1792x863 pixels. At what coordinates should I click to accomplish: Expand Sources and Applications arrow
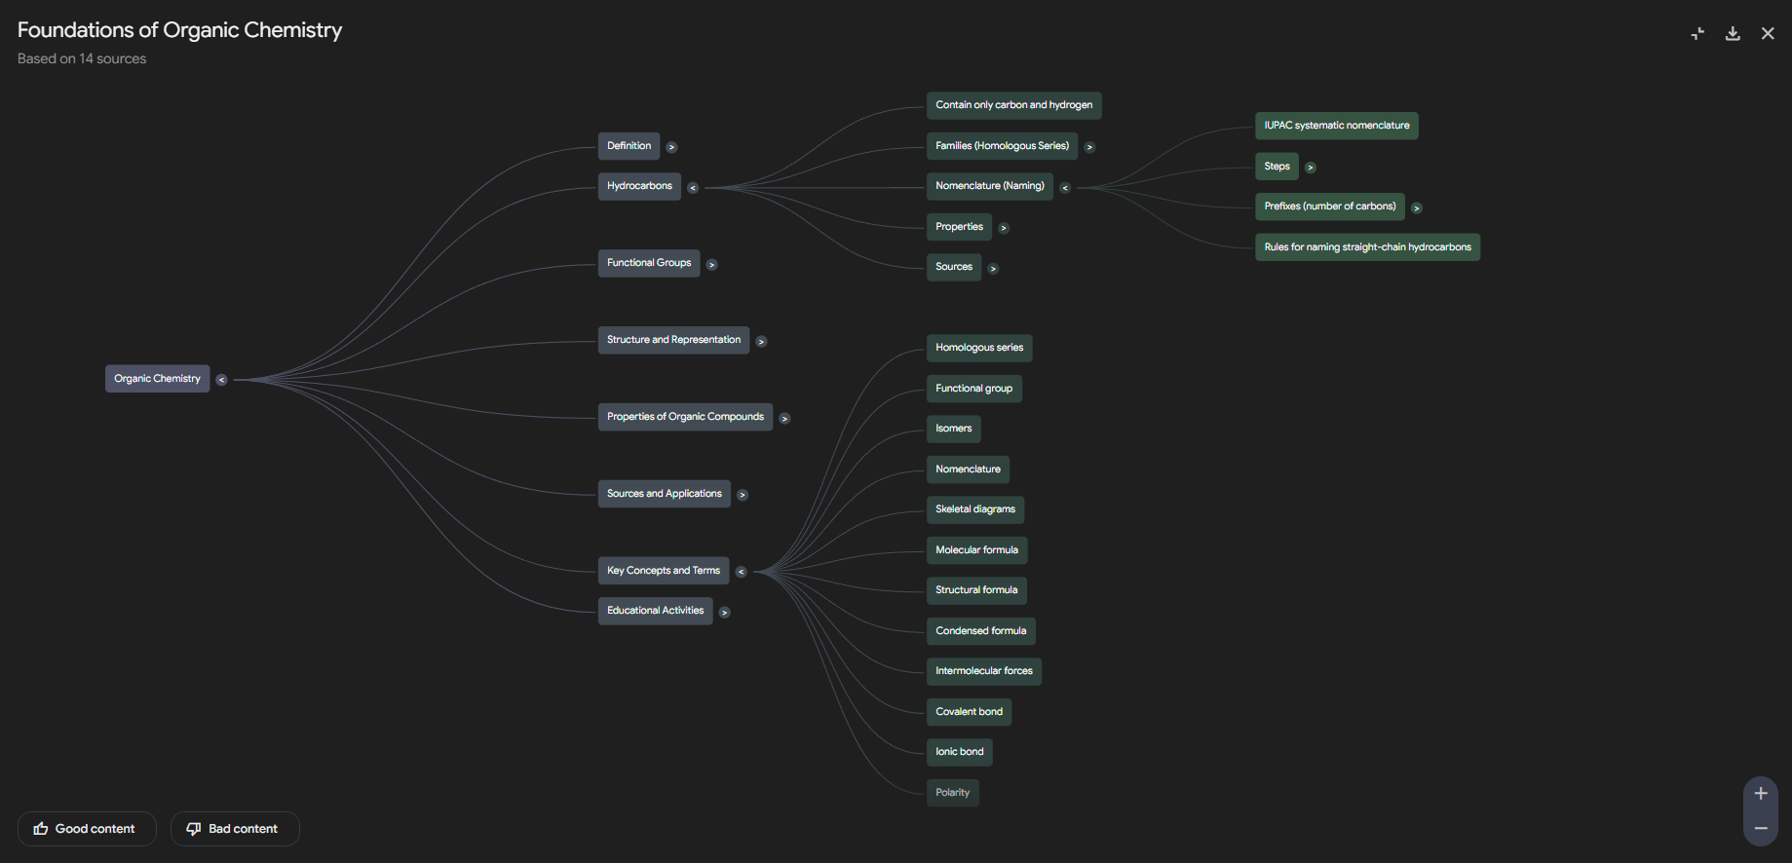click(x=743, y=496)
